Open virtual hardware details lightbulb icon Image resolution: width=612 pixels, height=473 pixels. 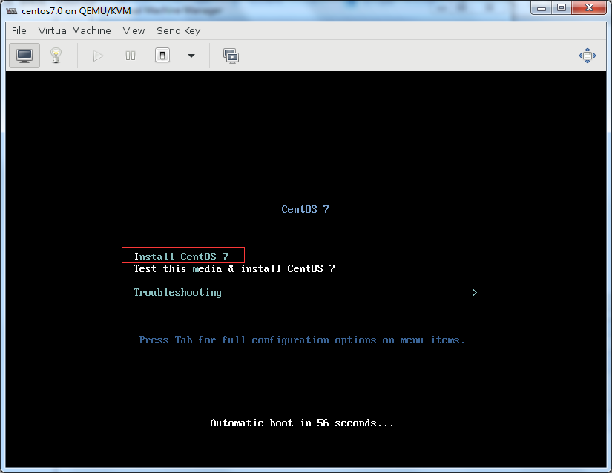(56, 56)
